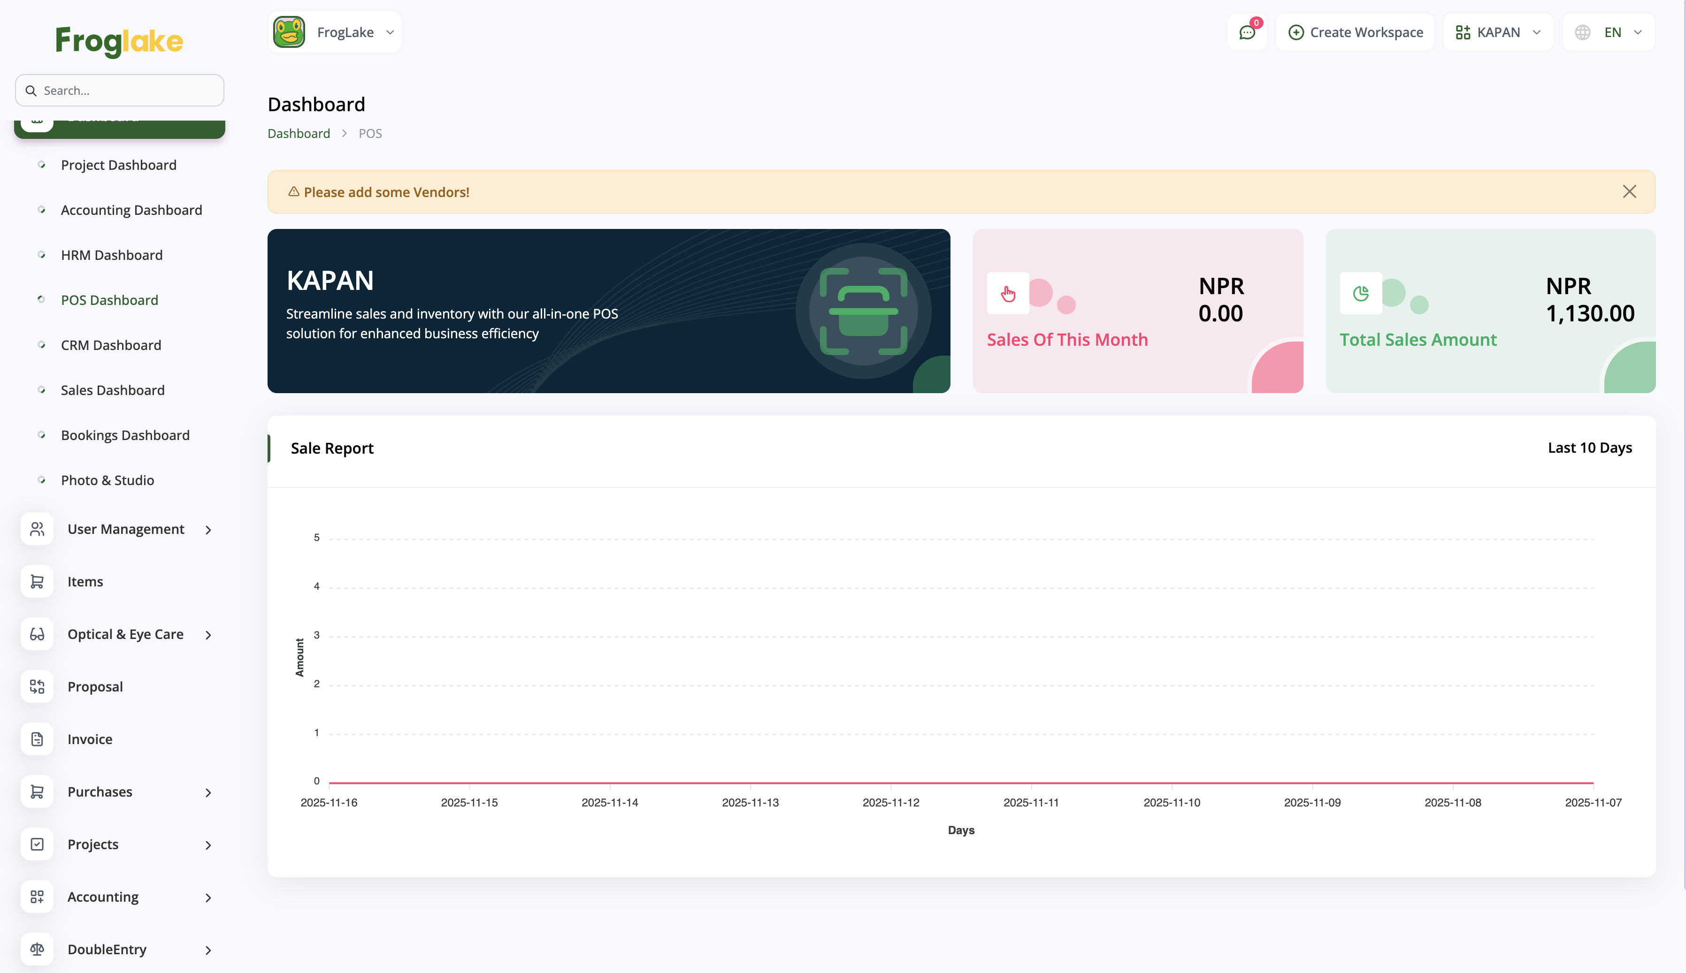The width and height of the screenshot is (1686, 973).
Task: Click the Items cart icon in sidebar
Action: tap(37, 581)
